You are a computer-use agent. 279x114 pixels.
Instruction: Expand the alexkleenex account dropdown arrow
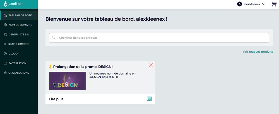[264, 4]
